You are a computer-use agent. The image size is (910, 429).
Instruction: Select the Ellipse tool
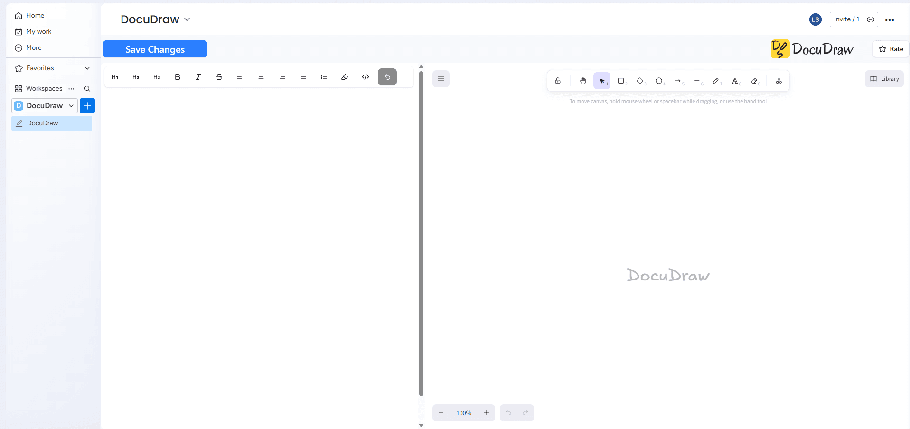[659, 81]
